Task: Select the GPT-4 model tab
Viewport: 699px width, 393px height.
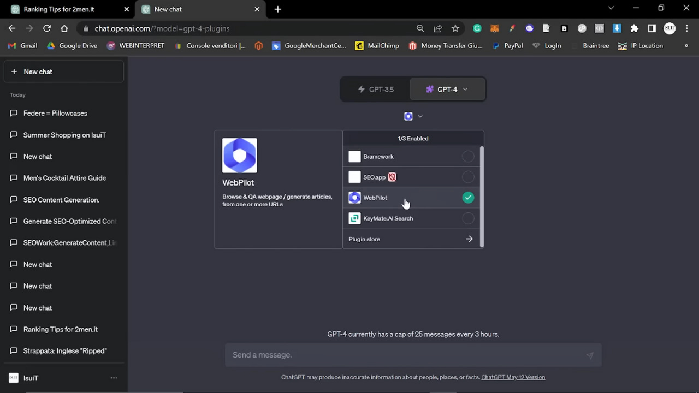Action: tap(447, 90)
